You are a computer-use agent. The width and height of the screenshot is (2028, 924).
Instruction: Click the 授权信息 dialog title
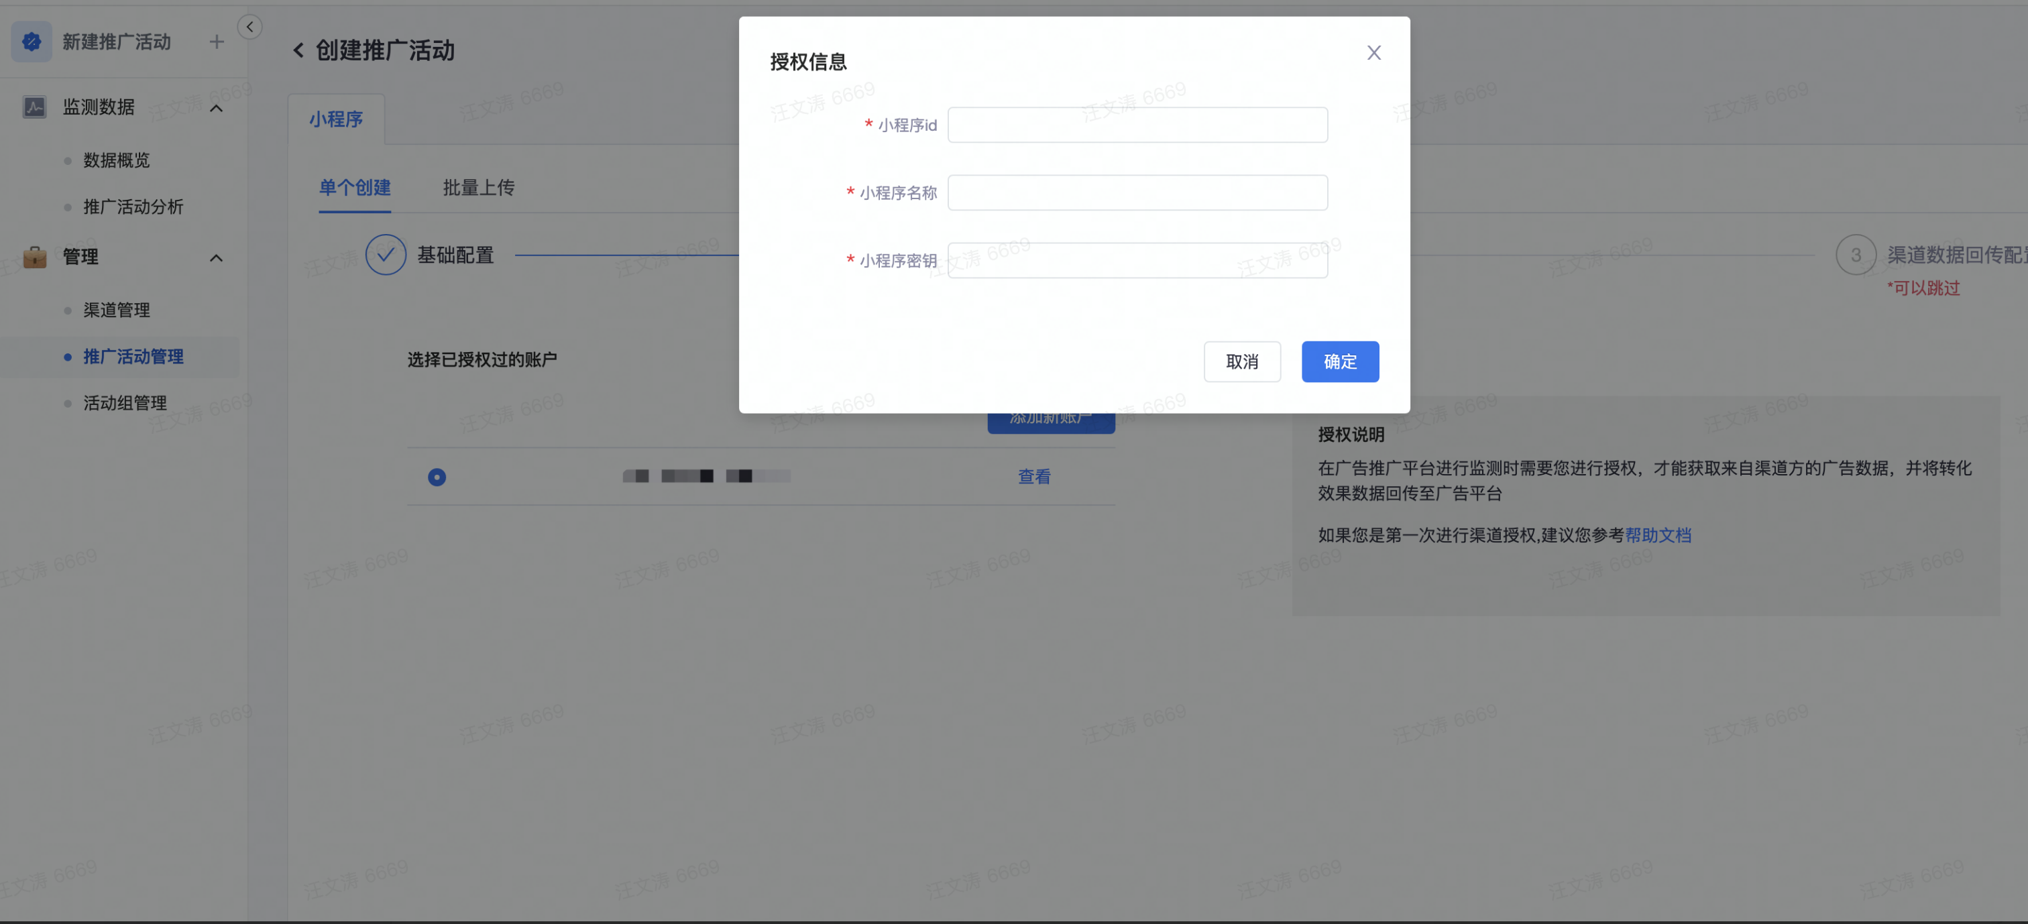coord(807,62)
